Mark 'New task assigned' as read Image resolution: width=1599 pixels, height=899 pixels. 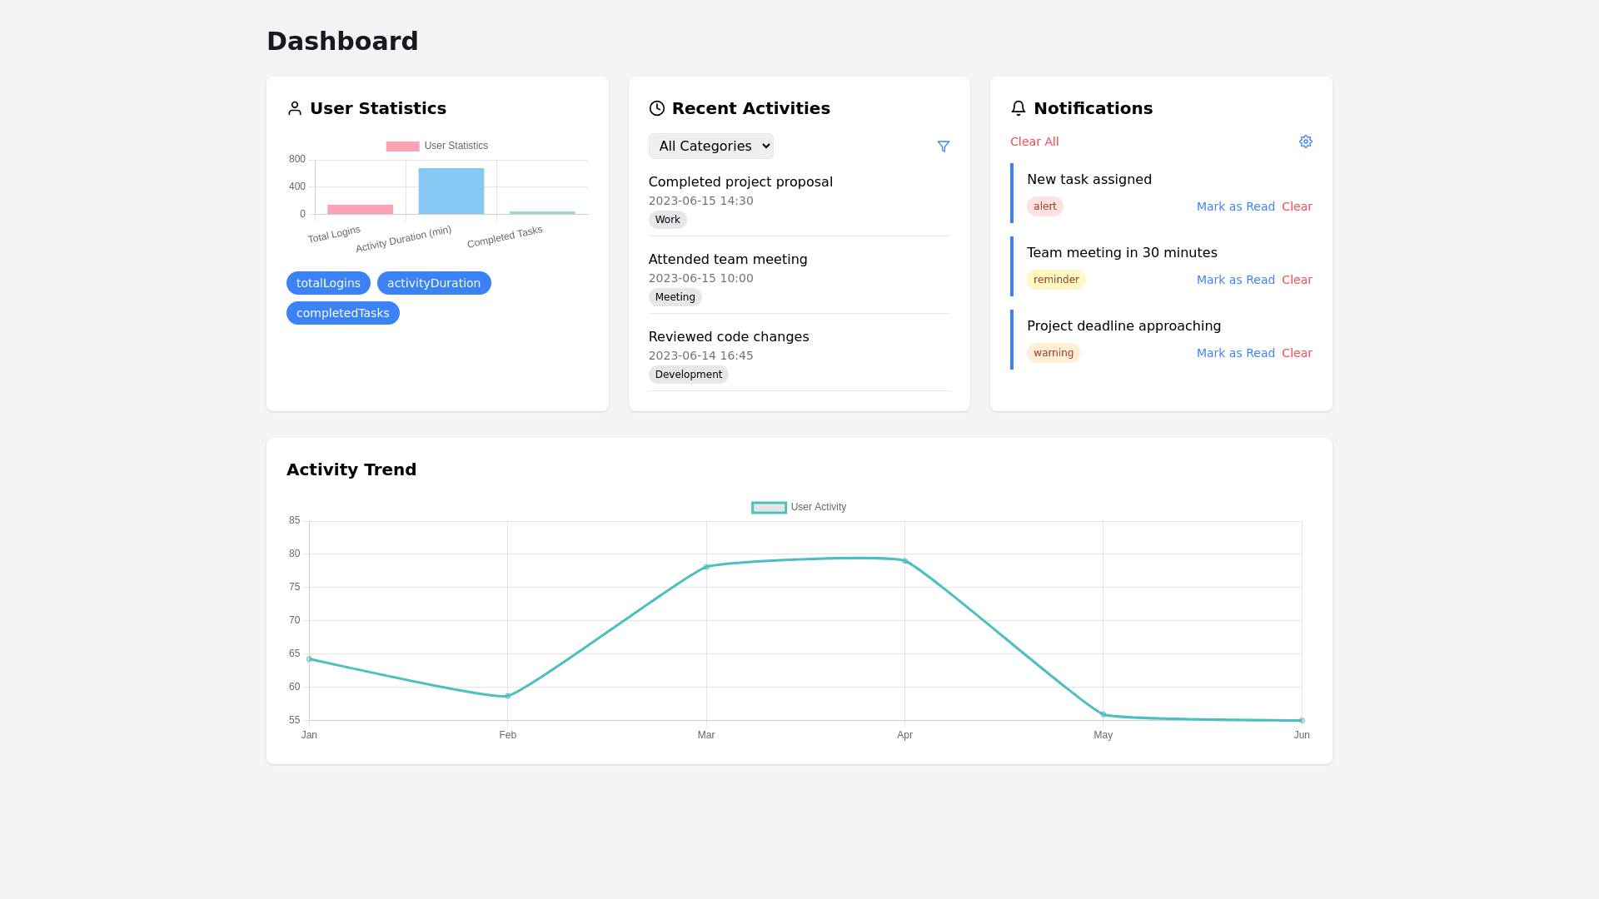coord(1235,206)
